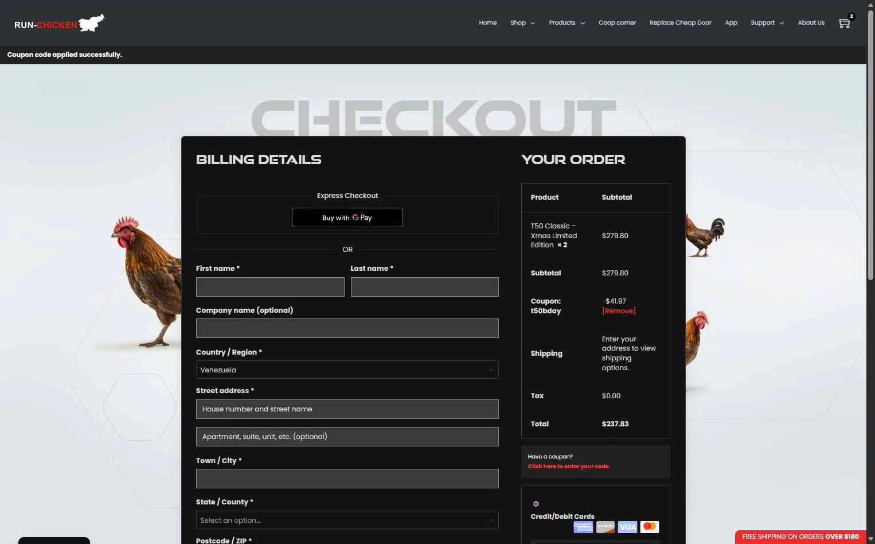Click the American Express card icon
This screenshot has height=544, width=875.
(583, 527)
